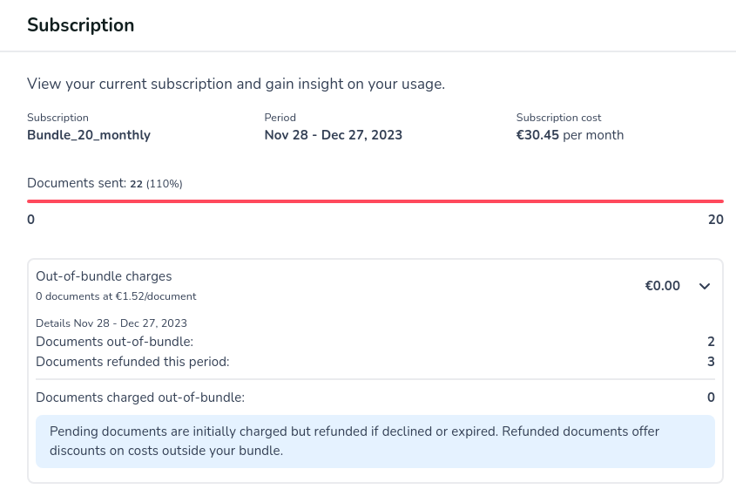Click the Out-of-bundle charges title
The height and width of the screenshot is (496, 736).
[104, 276]
